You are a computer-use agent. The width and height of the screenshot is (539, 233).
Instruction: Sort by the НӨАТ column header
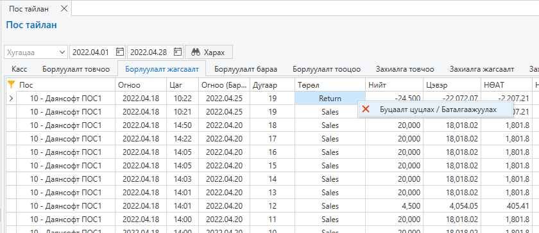(x=506, y=84)
